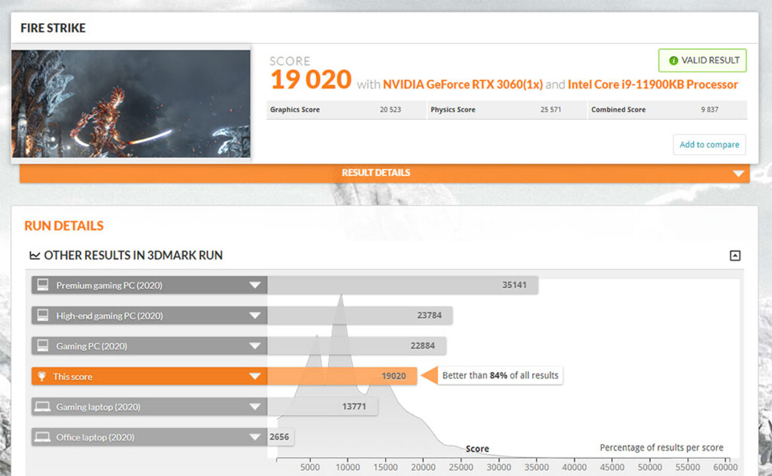Click the trophy icon on This score
This screenshot has width=772, height=476.
coord(42,376)
